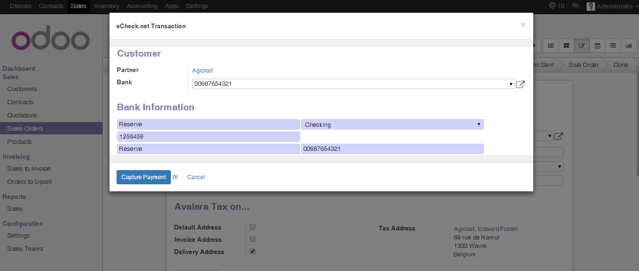The width and height of the screenshot is (639, 271).
Task: Open Agrolait, Edward Foster tax address link
Action: pyautogui.click(x=486, y=229)
